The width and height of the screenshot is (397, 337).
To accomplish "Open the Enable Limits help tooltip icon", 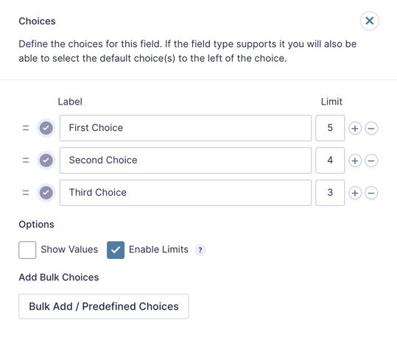I will click(x=200, y=250).
